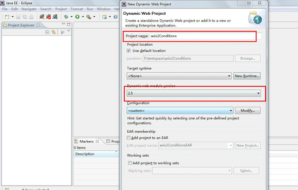Open the Navigate menu

[x=29, y=9]
